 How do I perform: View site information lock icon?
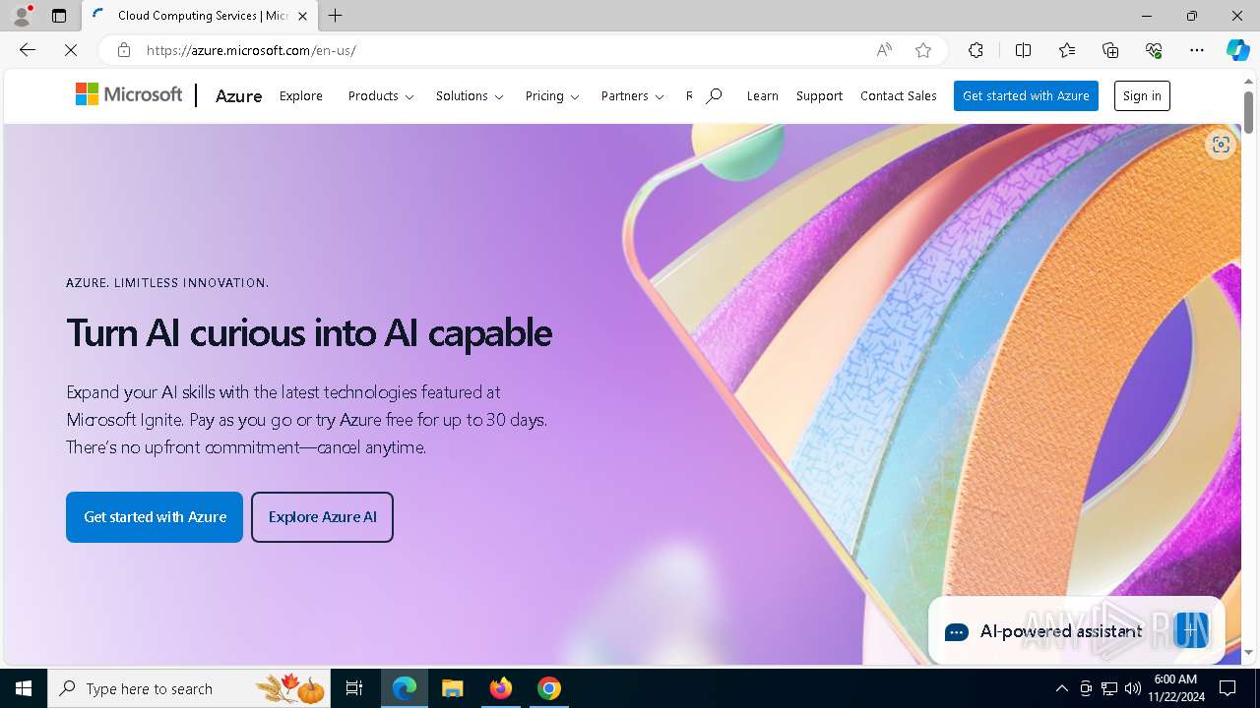123,50
